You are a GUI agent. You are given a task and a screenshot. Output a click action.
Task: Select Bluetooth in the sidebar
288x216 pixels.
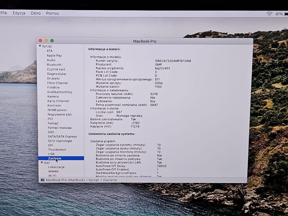point(54,65)
